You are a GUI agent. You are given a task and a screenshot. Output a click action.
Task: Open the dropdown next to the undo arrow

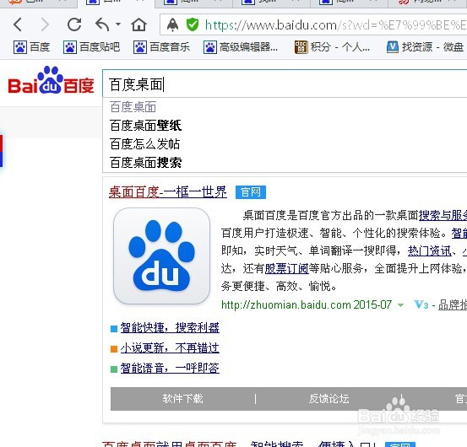pyautogui.click(x=118, y=24)
